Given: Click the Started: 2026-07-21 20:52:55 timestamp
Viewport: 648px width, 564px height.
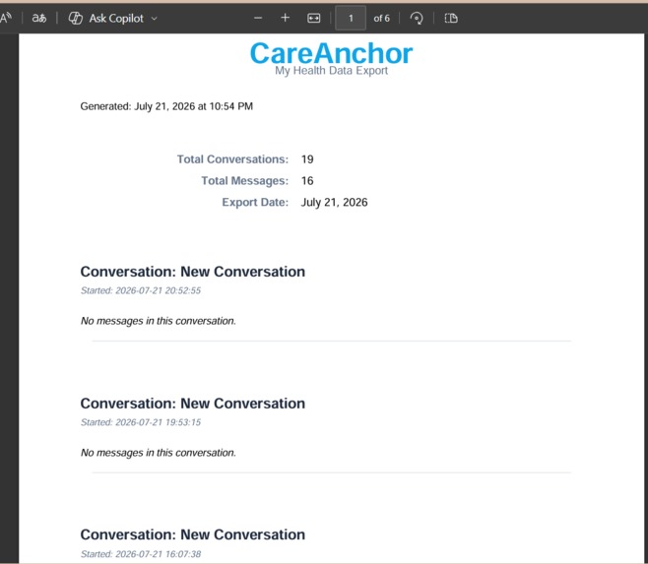Looking at the screenshot, I should (x=141, y=290).
